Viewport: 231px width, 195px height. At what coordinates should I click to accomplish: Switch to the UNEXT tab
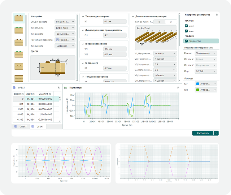(x=21, y=126)
